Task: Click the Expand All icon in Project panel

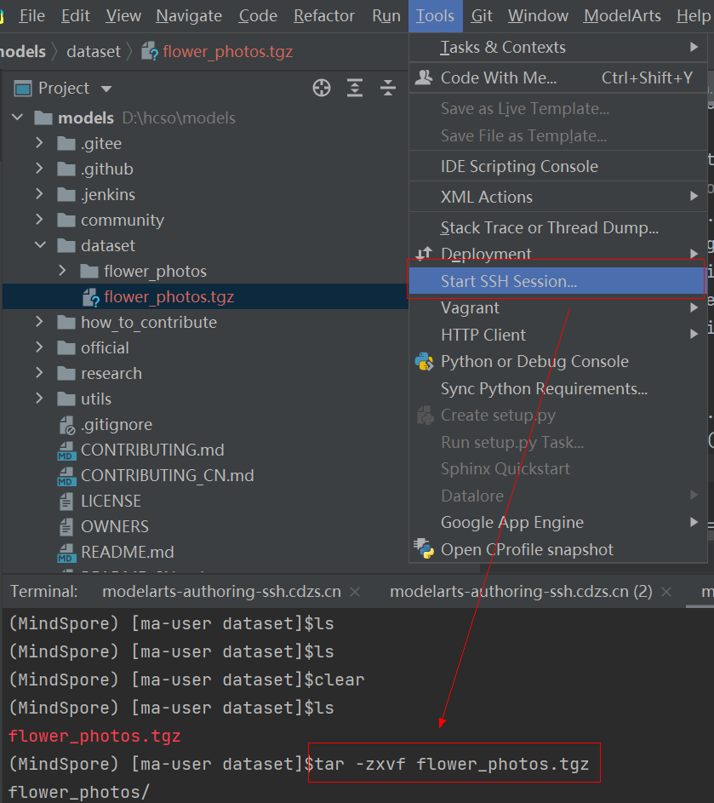Action: [x=355, y=88]
